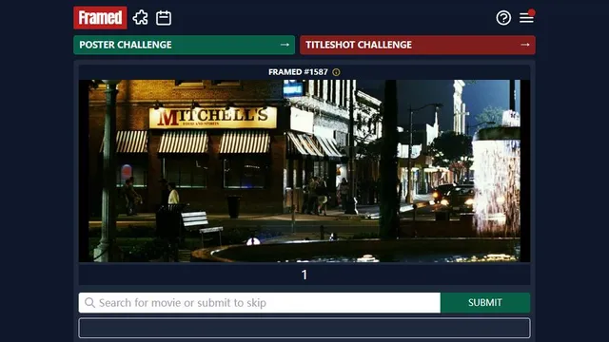The image size is (609, 342).
Task: Click the info icon beside Framed #1587
Action: [x=336, y=72]
